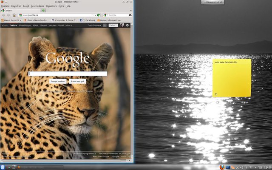Open the Home - Windows Live bookmark
The image size is (272, 170).
(109, 20)
